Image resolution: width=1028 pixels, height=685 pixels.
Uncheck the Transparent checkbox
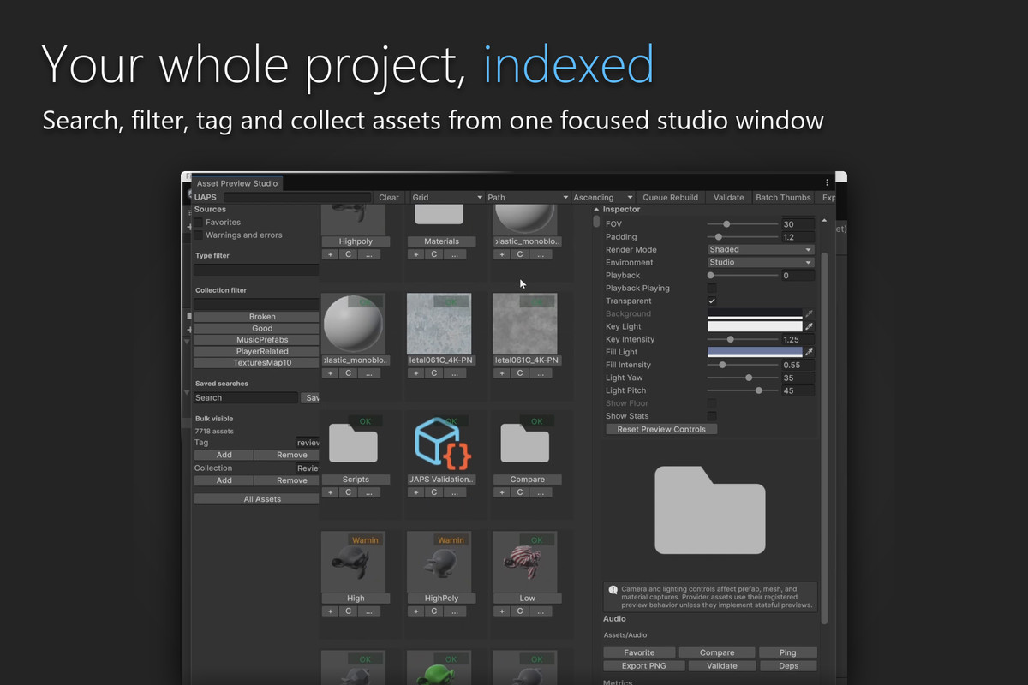[x=712, y=301]
